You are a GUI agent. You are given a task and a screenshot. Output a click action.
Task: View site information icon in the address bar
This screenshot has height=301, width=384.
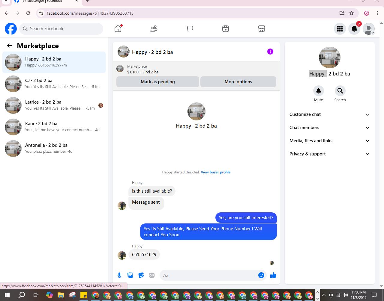[41, 13]
